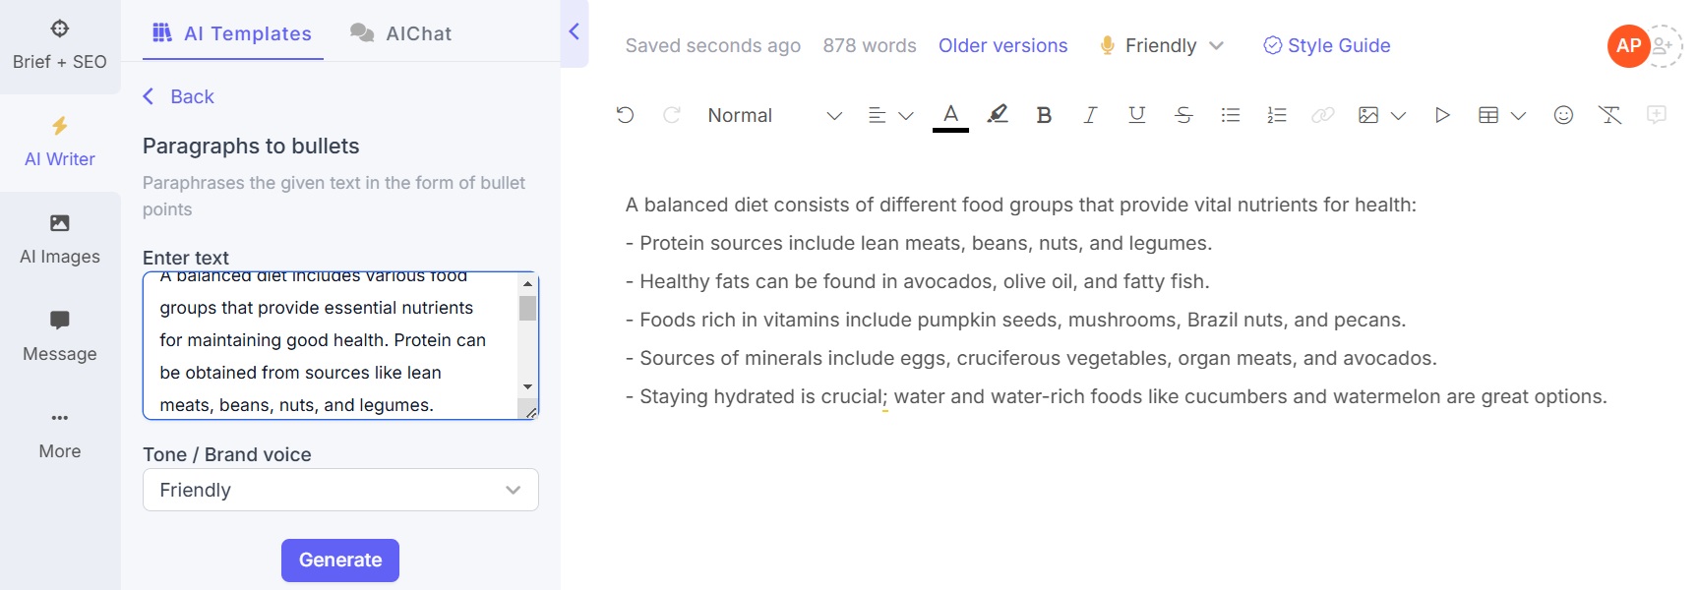Open the Brief + SEO sidebar section
The height and width of the screenshot is (590, 1697).
click(60, 45)
